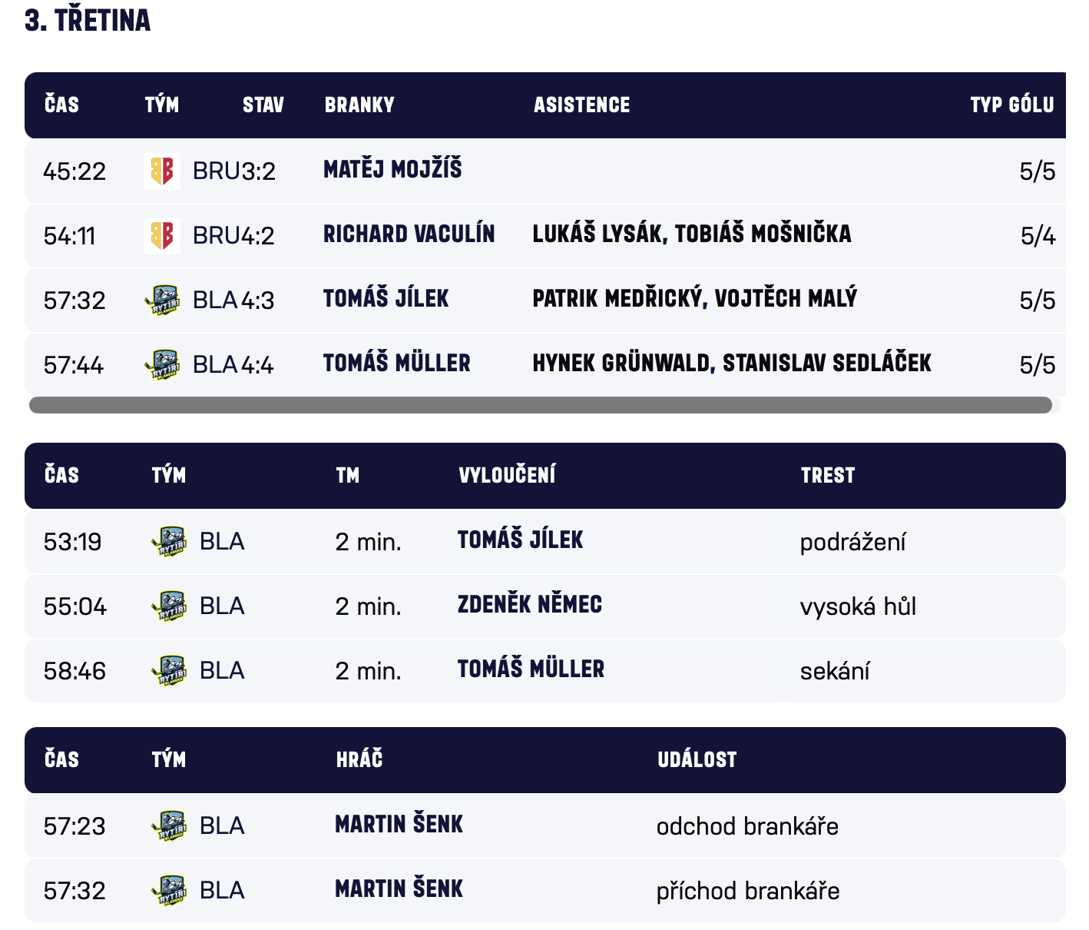This screenshot has height=930, width=1089.
Task: Open Tomáš Jílek link in goals table
Action: (386, 298)
